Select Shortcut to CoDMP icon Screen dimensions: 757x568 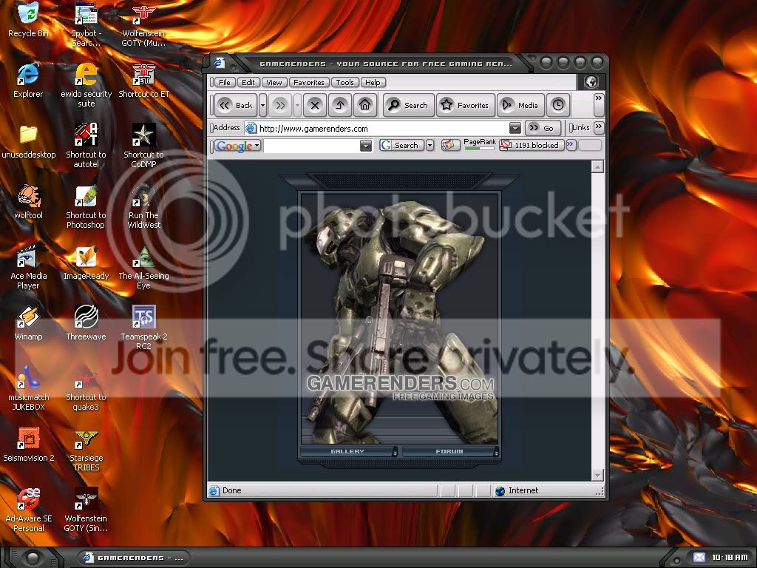coord(143,146)
